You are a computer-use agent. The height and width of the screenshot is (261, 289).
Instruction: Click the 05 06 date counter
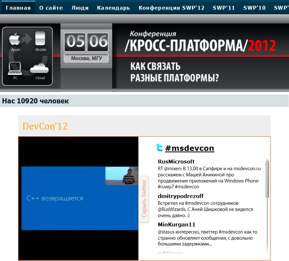(x=86, y=42)
